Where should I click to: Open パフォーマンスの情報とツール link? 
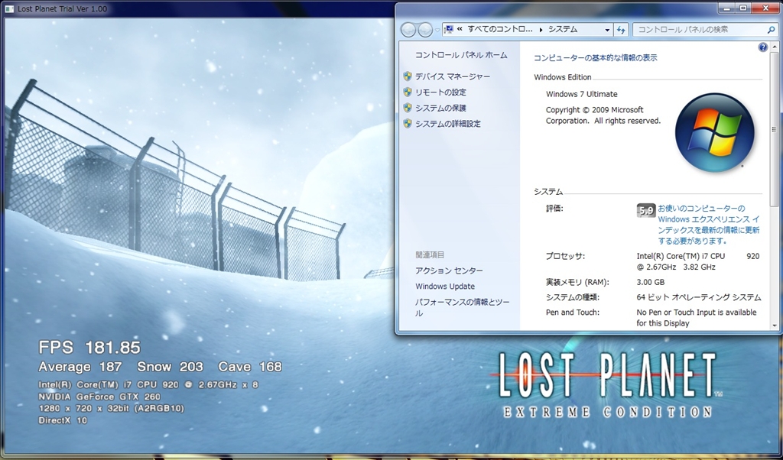point(463,307)
